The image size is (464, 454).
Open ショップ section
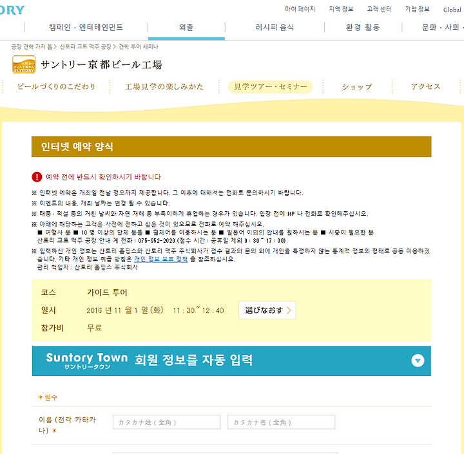pyautogui.click(x=357, y=87)
